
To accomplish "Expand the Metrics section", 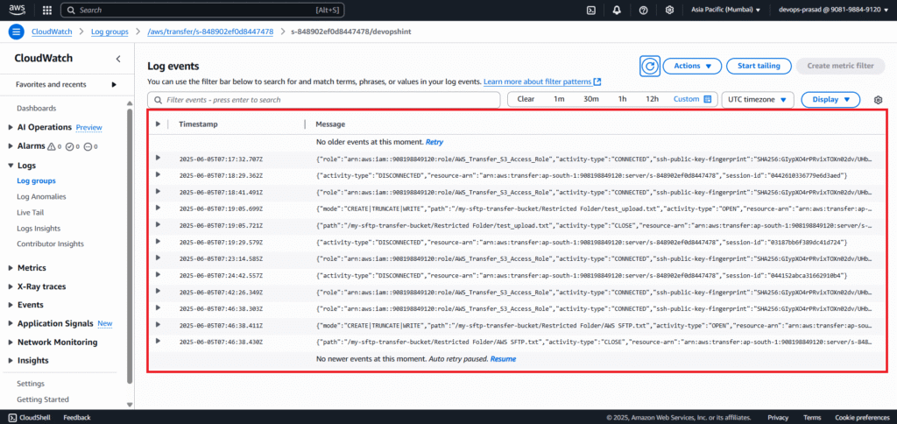I will (x=11, y=268).
